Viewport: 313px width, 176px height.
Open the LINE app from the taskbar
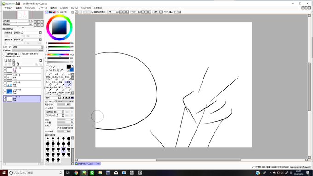[92, 173]
